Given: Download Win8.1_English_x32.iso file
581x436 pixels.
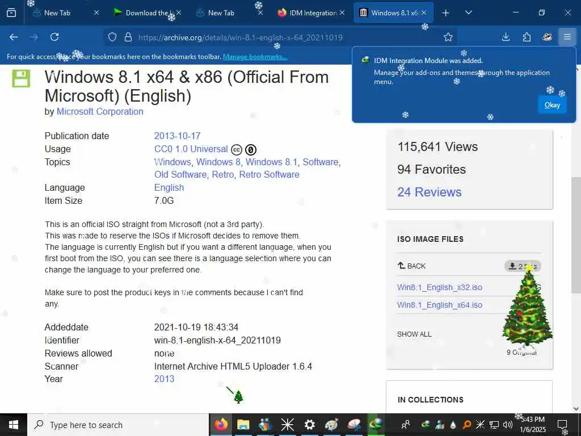Looking at the screenshot, I should point(440,287).
